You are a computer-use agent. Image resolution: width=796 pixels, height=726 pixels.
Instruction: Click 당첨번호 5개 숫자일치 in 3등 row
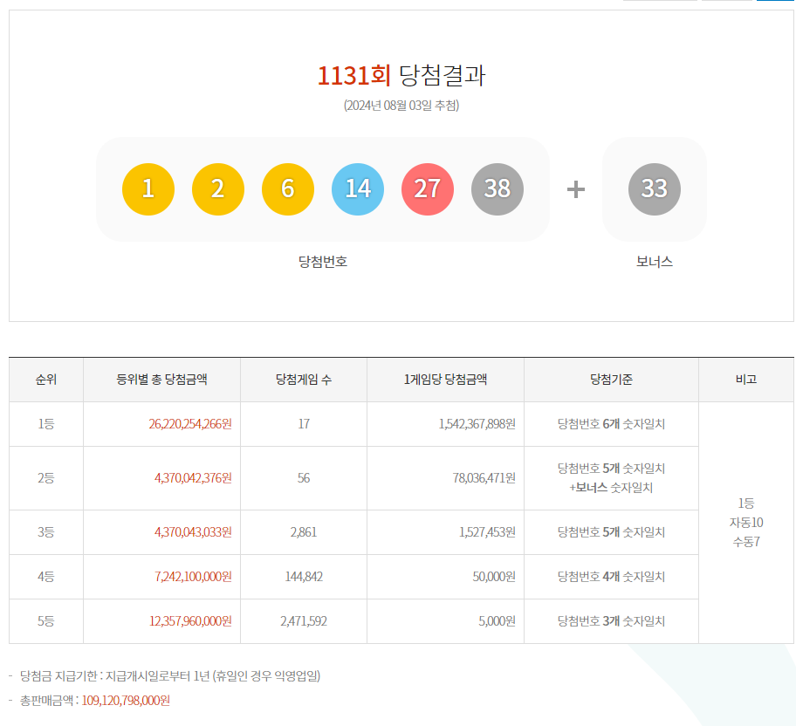click(611, 532)
